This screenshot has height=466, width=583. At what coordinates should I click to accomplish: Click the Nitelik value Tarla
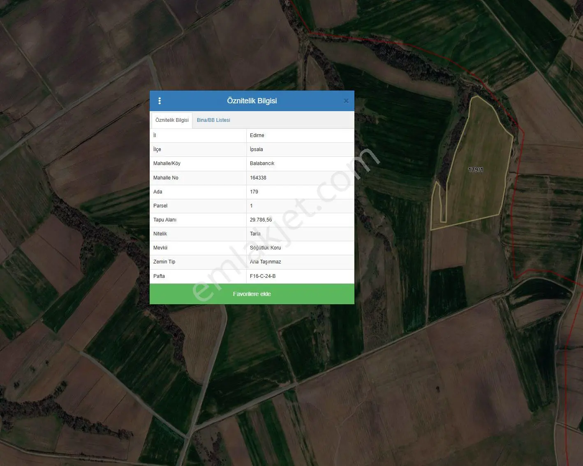[x=255, y=234]
